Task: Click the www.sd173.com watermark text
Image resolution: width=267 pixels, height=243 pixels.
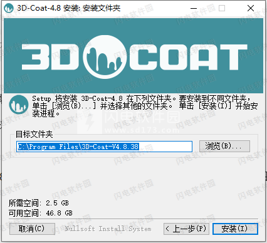Action: tap(142, 130)
